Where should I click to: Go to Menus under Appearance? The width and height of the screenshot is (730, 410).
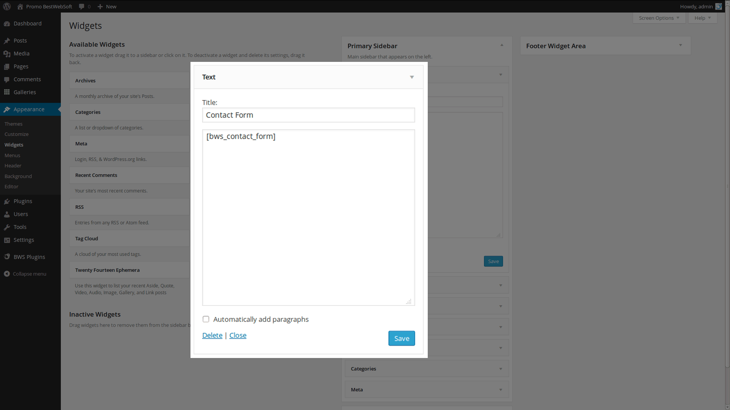[x=12, y=155]
